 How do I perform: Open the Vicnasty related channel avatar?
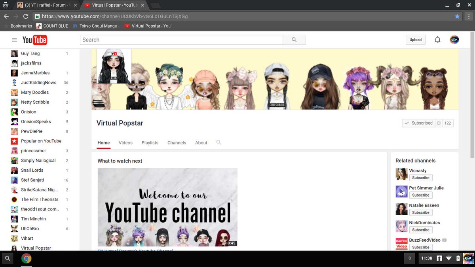401,174
